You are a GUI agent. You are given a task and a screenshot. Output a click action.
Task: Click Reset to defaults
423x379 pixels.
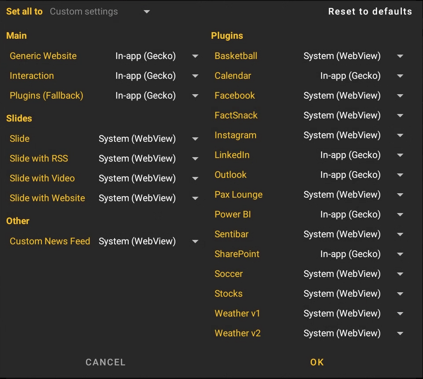[x=370, y=11]
